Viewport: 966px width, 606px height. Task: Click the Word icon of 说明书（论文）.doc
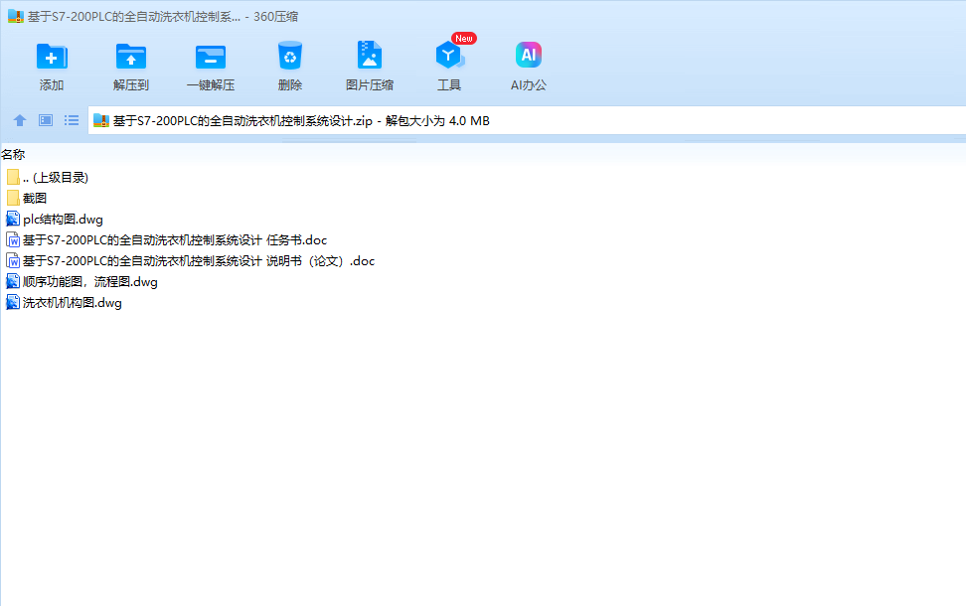pyautogui.click(x=13, y=261)
